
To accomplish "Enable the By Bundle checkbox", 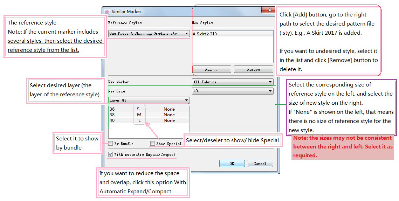I will click(x=111, y=144).
